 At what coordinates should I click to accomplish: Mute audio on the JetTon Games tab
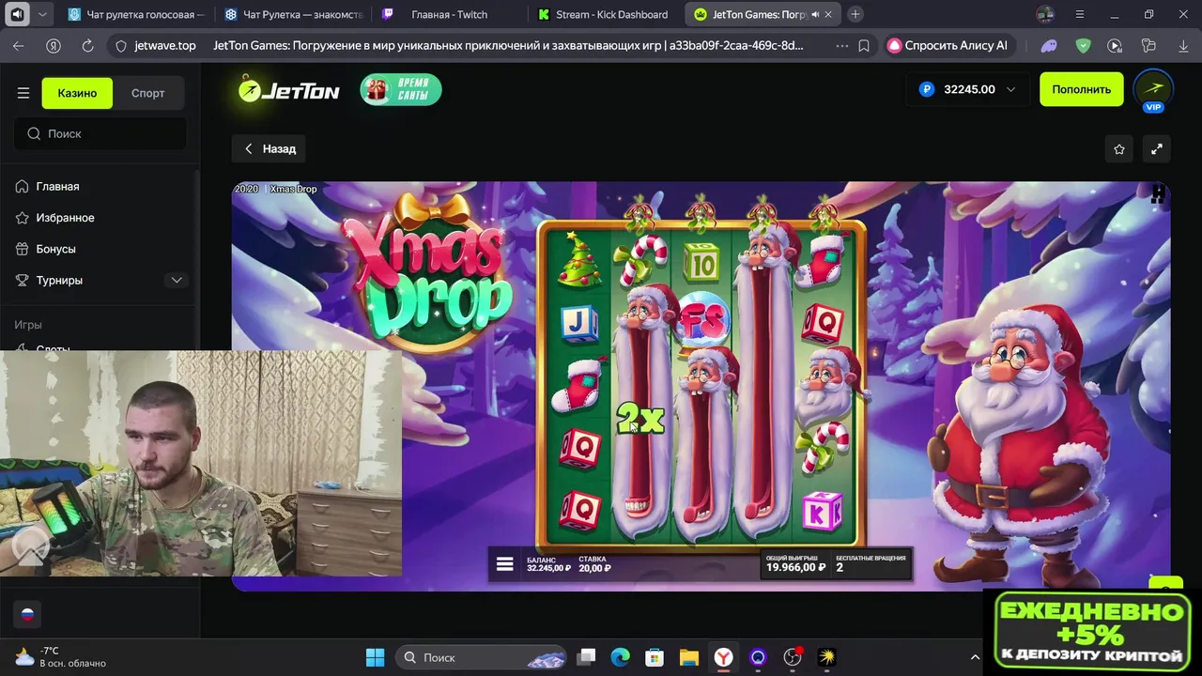pyautogui.click(x=814, y=14)
